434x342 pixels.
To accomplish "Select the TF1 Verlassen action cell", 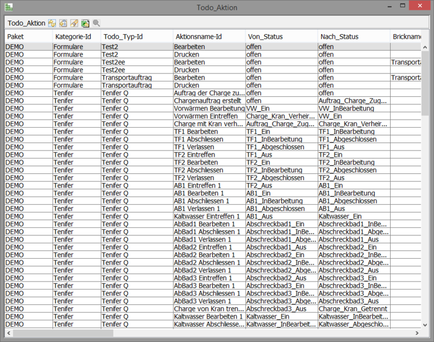I will click(x=209, y=147).
